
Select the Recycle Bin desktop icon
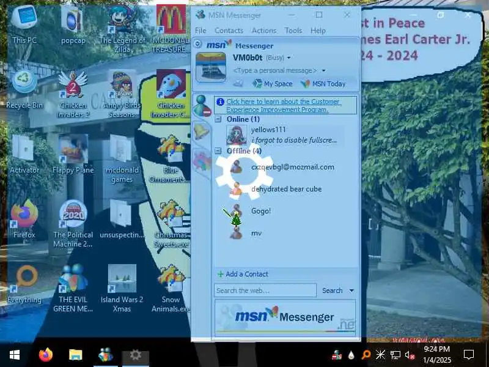(24, 90)
